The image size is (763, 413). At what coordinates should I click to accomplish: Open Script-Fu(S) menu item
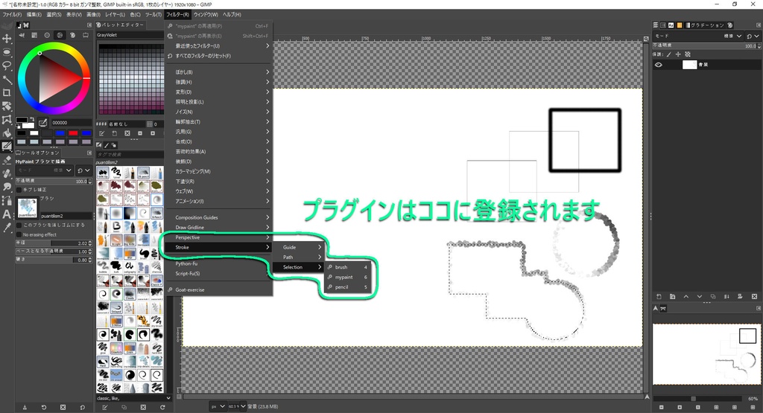[220, 274]
